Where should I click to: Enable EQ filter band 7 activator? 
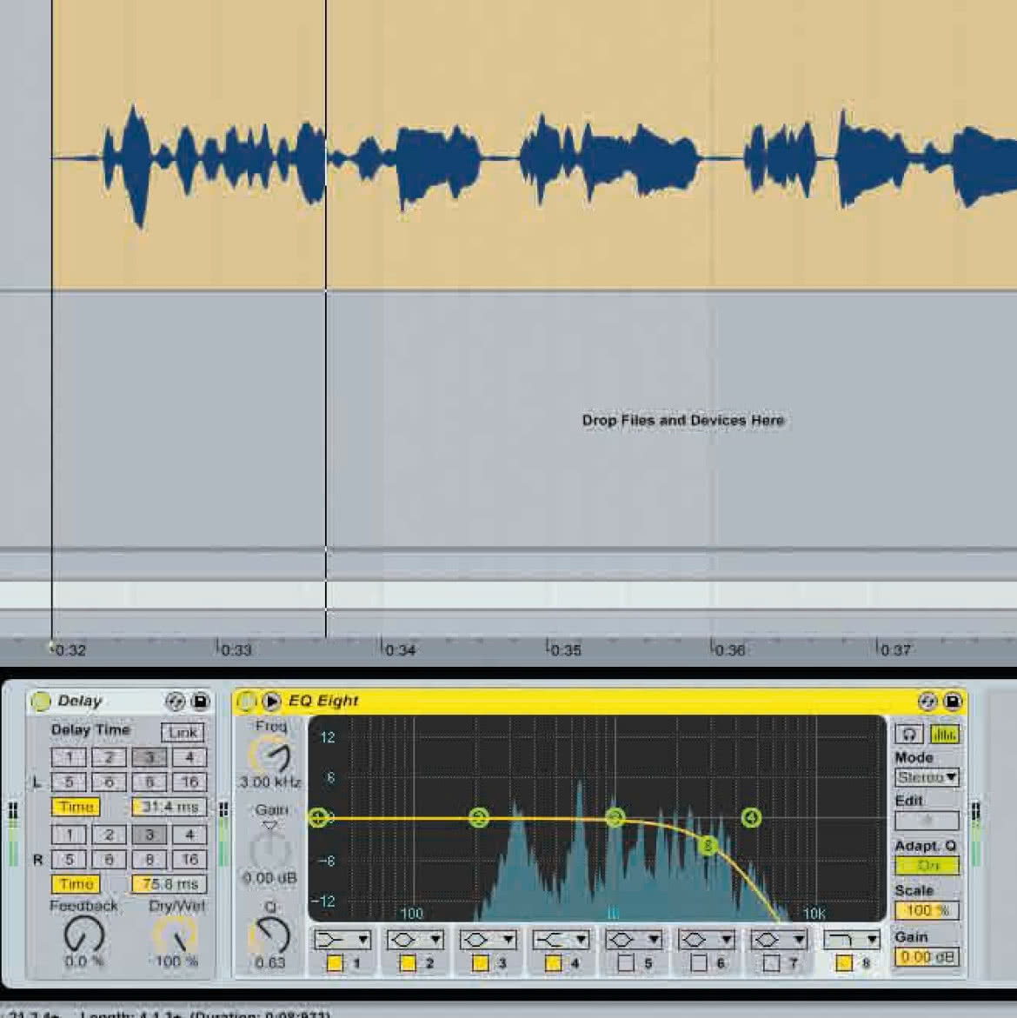[x=771, y=963]
